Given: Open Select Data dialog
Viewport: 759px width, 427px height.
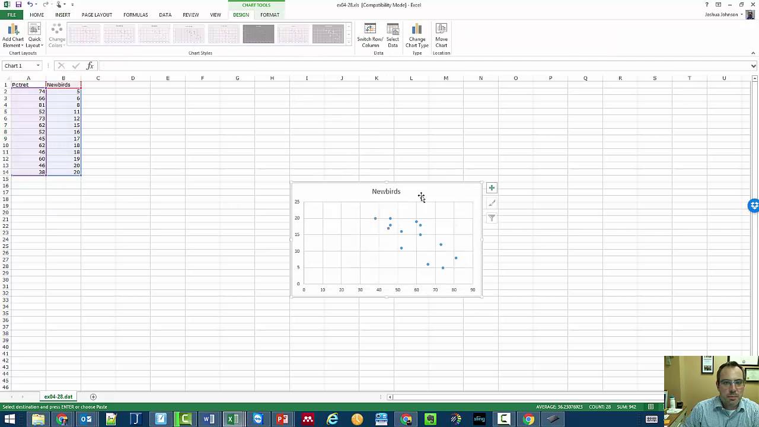Looking at the screenshot, I should (393, 36).
